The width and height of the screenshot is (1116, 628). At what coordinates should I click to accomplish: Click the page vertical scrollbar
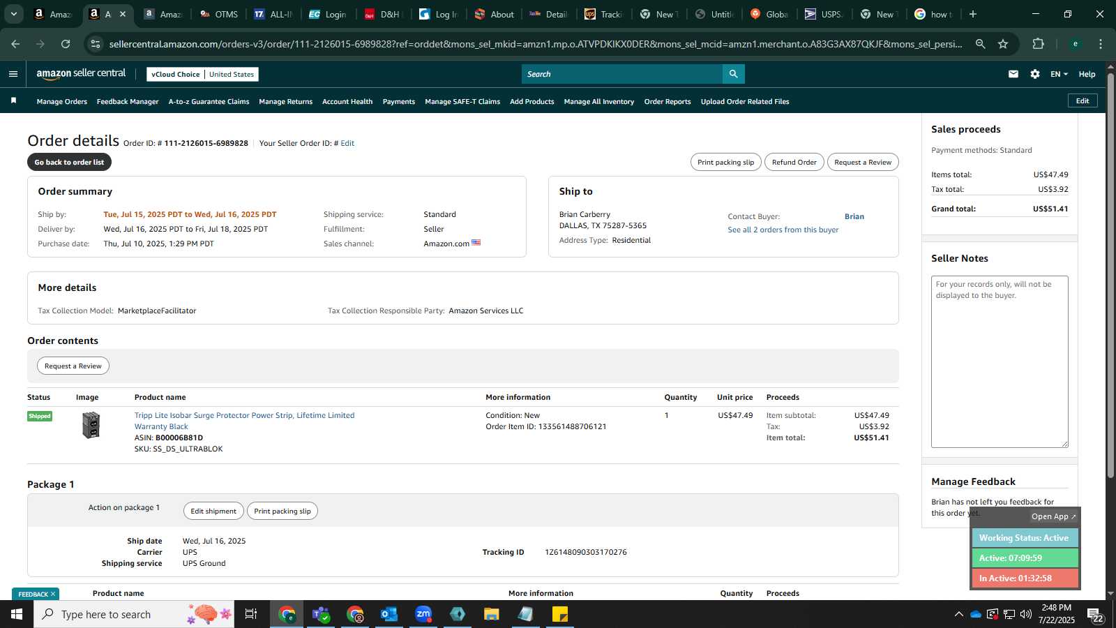tap(1110, 276)
